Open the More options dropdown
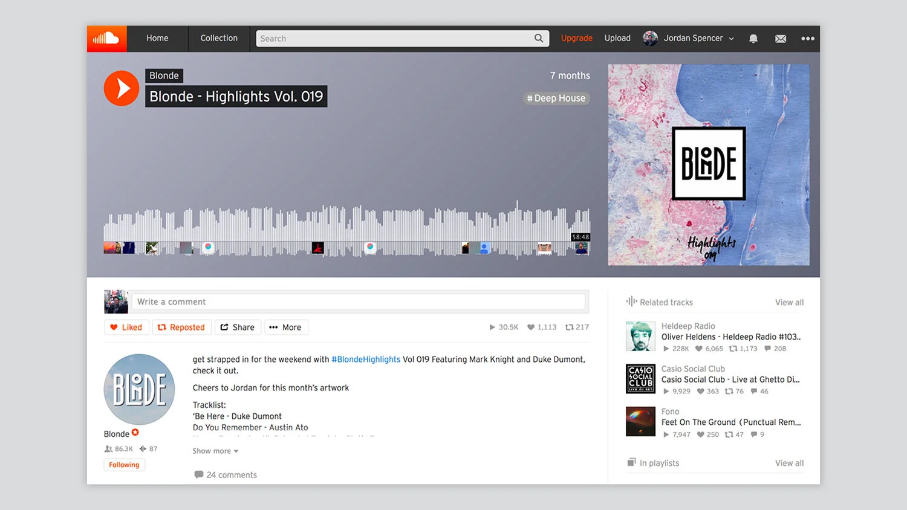 click(x=286, y=328)
